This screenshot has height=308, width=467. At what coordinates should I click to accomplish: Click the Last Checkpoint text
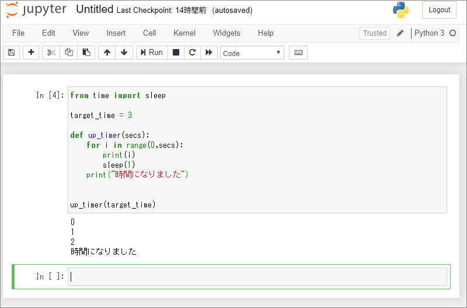pyautogui.click(x=161, y=10)
